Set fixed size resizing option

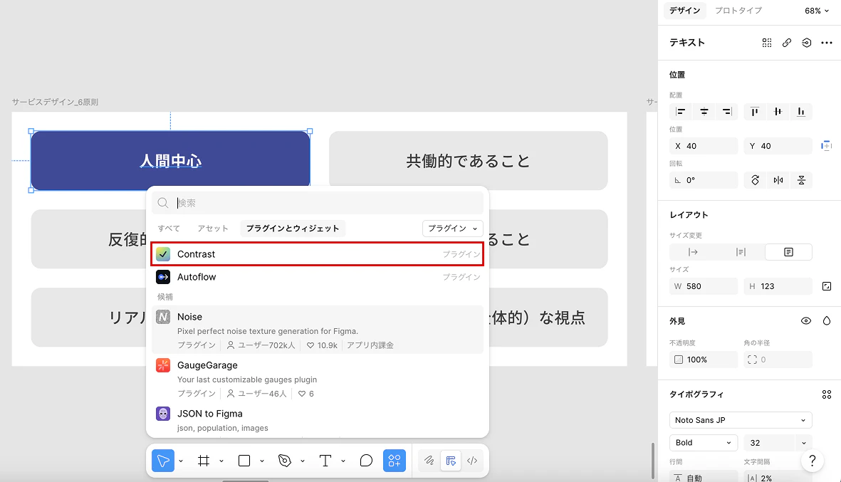[x=788, y=252]
